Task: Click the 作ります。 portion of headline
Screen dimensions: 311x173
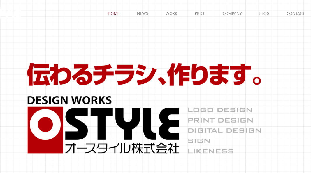Action: [x=210, y=74]
